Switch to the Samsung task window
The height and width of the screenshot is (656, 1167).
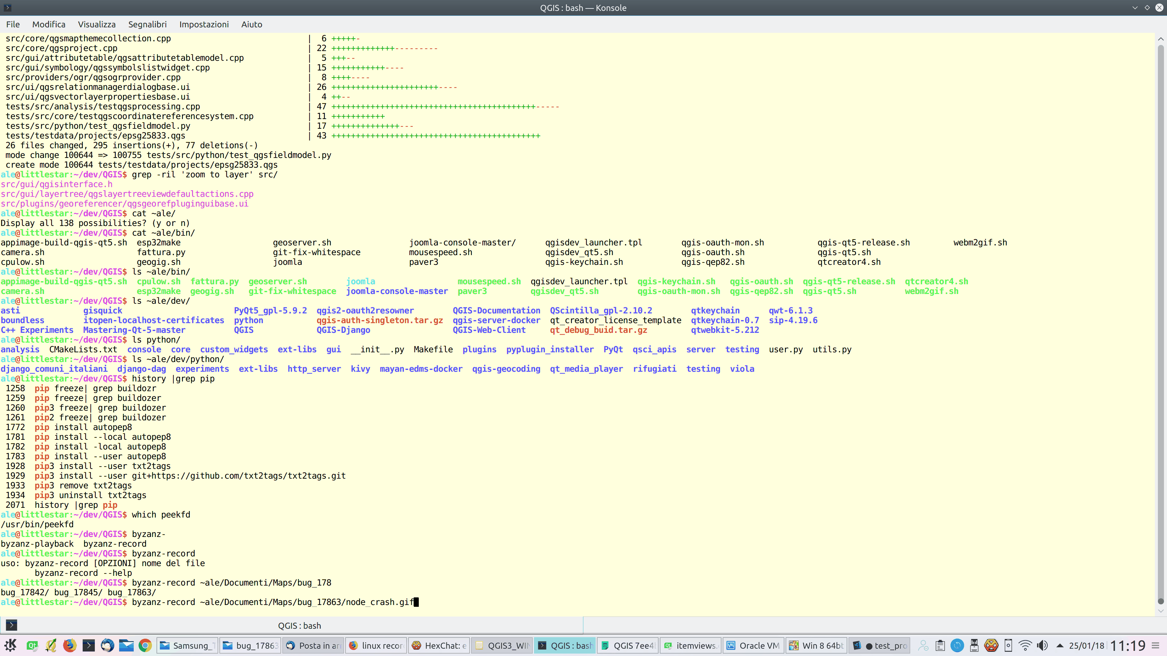[x=188, y=646]
